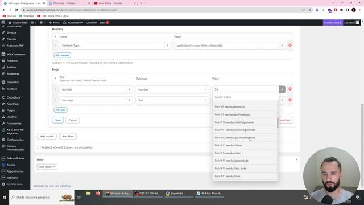Check Redirect when all triggers are completed
The width and height of the screenshot is (364, 205).
(39, 147)
